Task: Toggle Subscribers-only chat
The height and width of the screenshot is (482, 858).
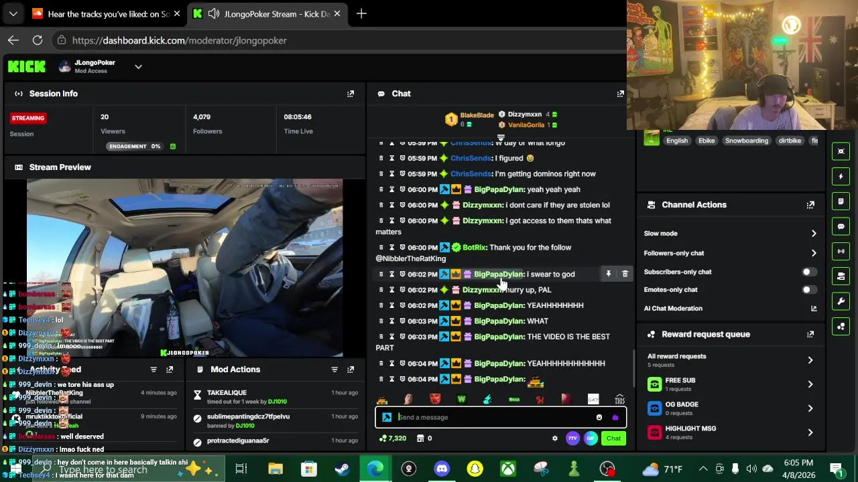Action: point(810,272)
